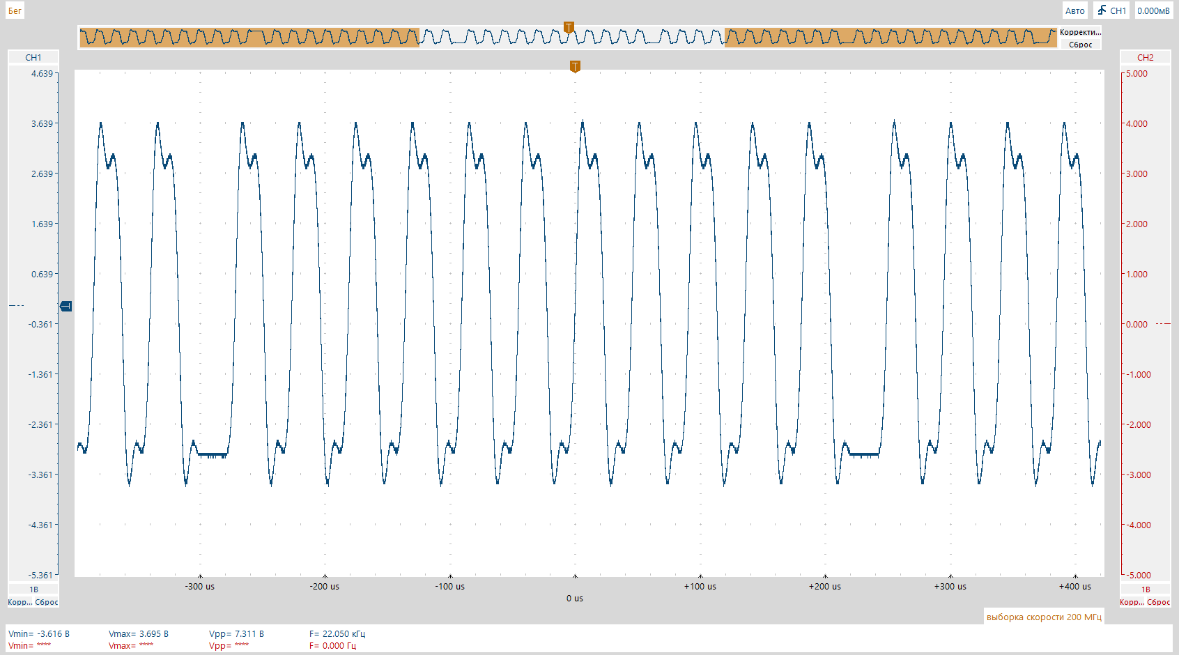Click the blue CH1 zero-level marker

coord(66,306)
